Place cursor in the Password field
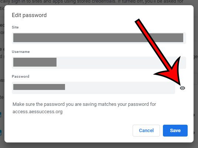The height and width of the screenshot is (148, 198). click(93, 88)
